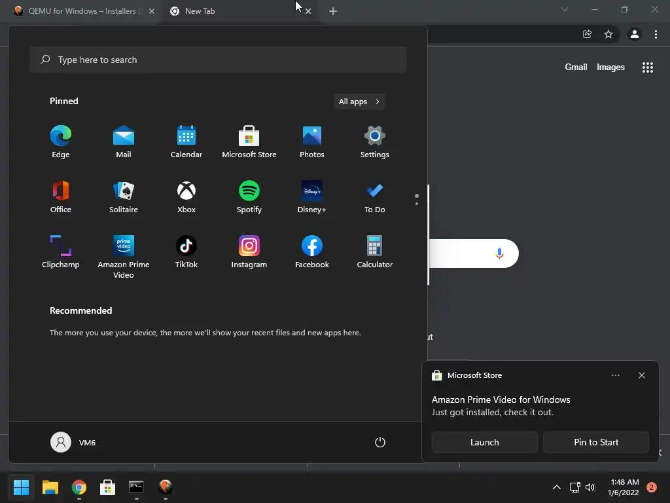Image resolution: width=670 pixels, height=503 pixels.
Task: Launch the Clipchamp app
Action: 61,252
